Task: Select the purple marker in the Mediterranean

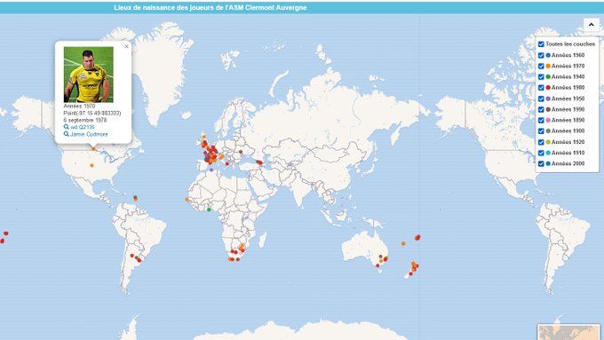Action: (211, 170)
